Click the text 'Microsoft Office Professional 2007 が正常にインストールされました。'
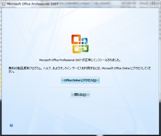This screenshot has height=136, width=161. [80, 60]
